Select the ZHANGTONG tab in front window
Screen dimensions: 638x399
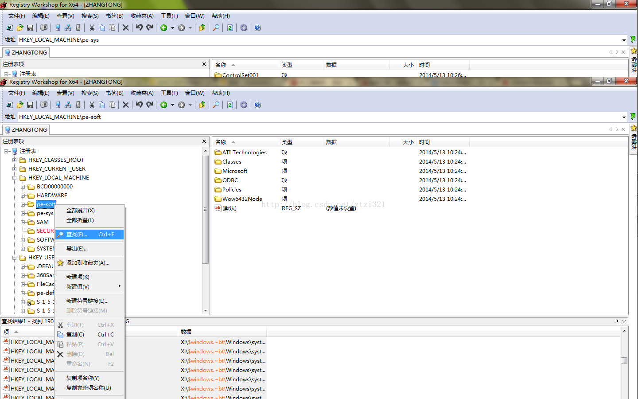(26, 130)
